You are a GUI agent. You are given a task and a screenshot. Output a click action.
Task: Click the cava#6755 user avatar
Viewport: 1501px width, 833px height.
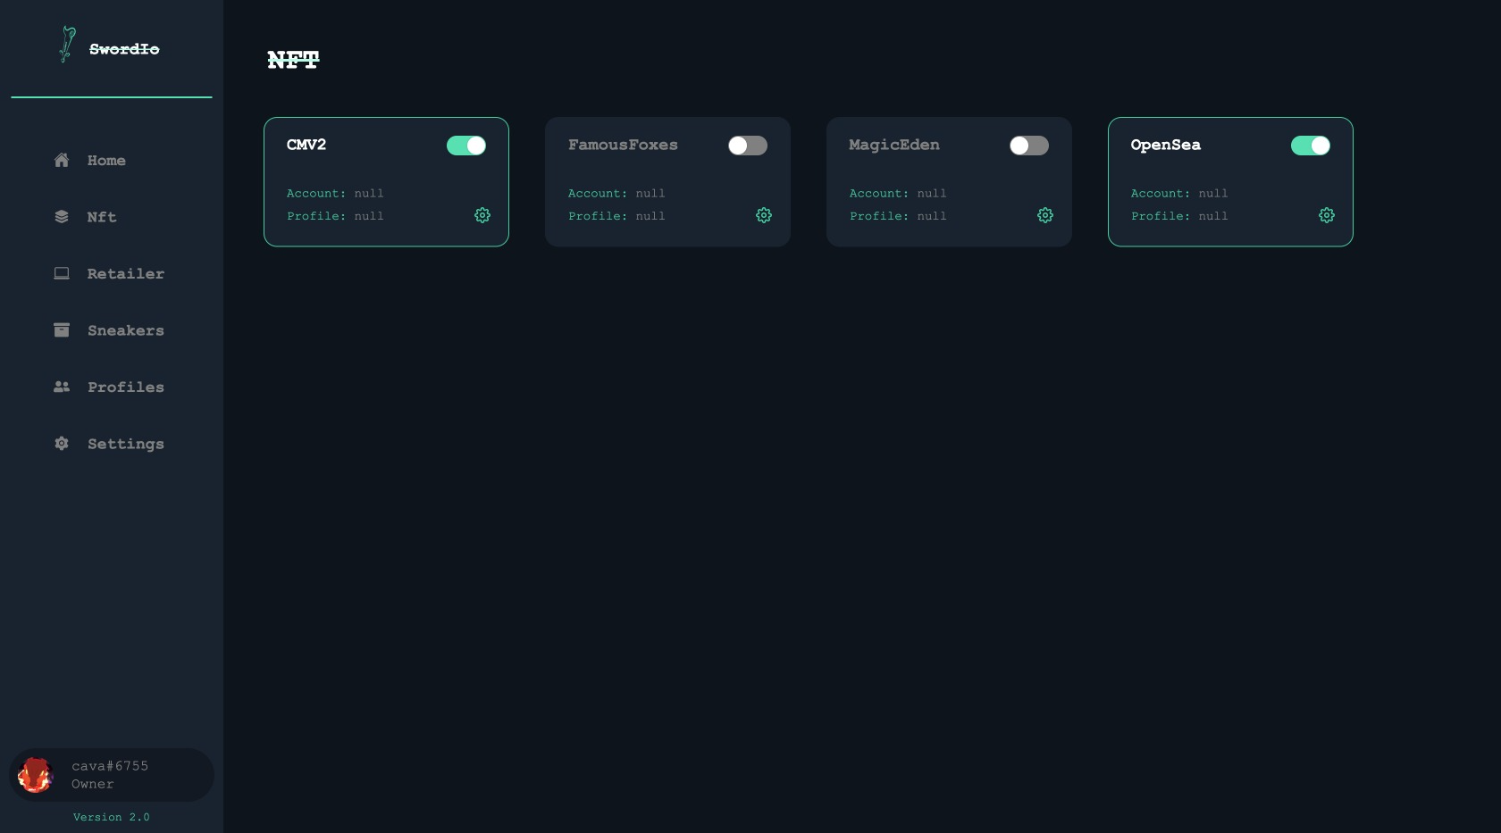click(36, 775)
